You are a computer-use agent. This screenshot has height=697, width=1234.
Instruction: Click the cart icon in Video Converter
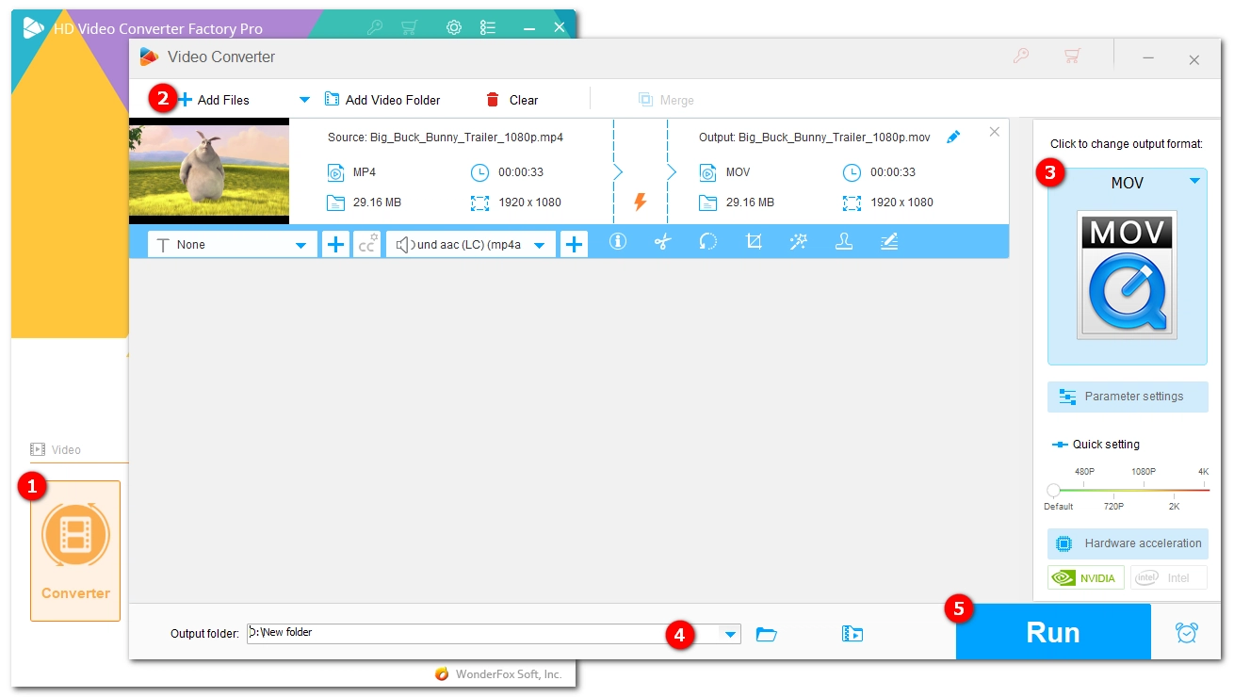(x=1072, y=57)
